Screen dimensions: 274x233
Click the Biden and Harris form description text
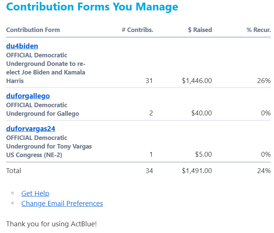[x=46, y=68]
